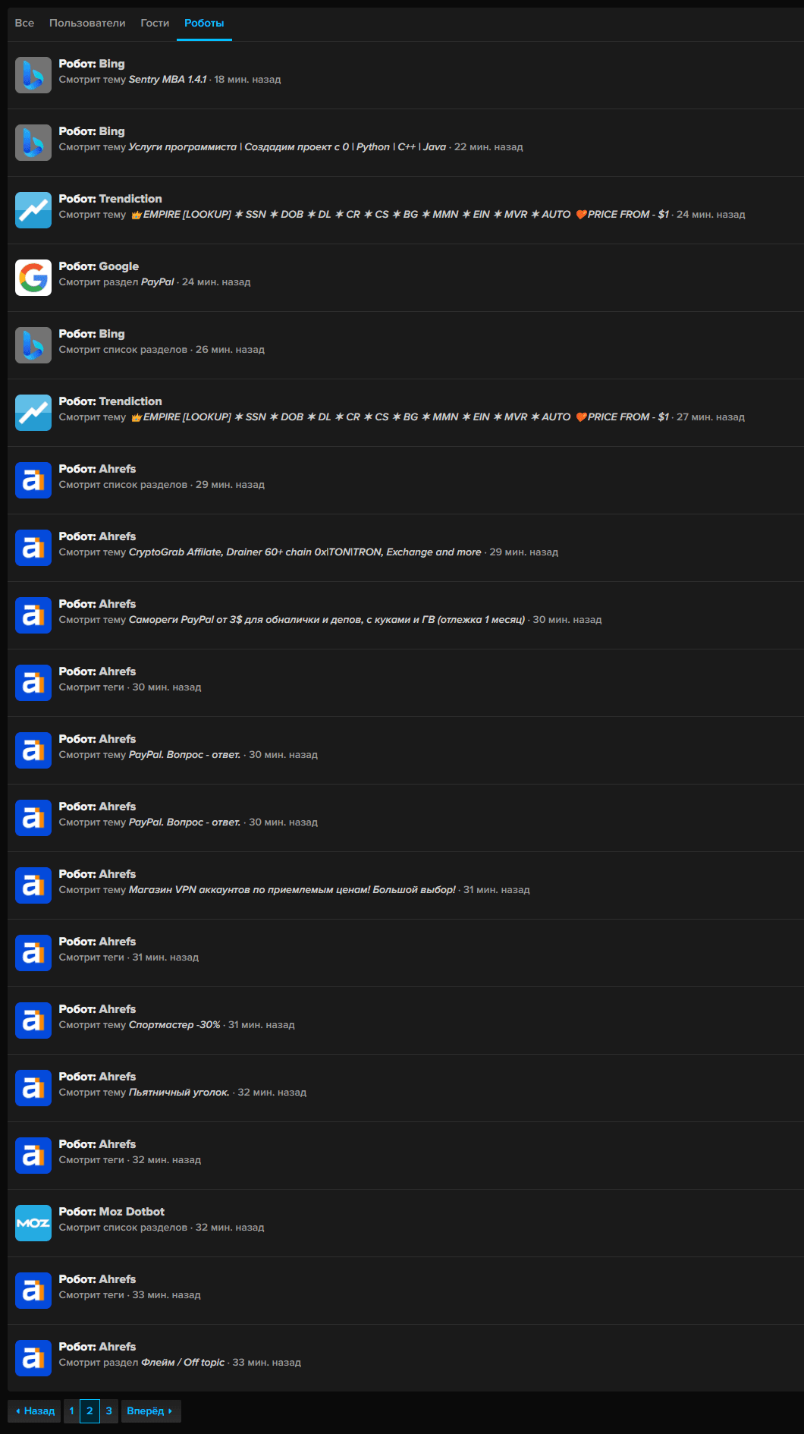Open the PayPal section link

pyautogui.click(x=157, y=281)
